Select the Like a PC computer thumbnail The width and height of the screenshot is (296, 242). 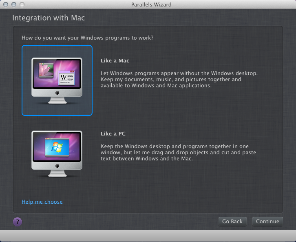click(57, 154)
